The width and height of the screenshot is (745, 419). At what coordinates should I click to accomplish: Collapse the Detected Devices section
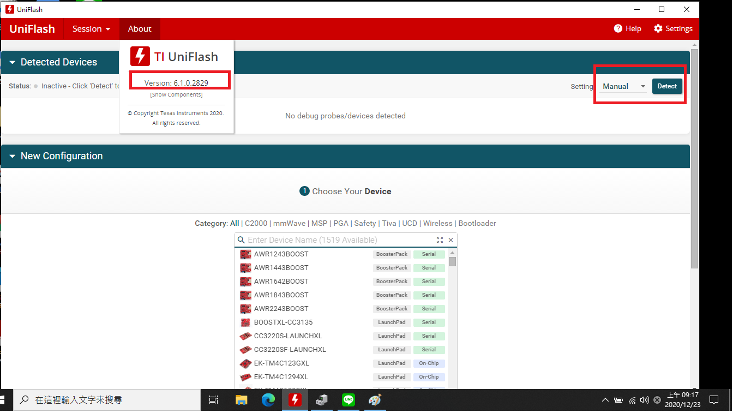point(12,62)
